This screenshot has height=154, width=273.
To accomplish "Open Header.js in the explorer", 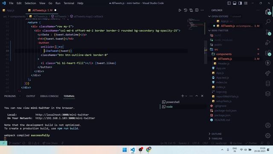I will coord(224,64).
